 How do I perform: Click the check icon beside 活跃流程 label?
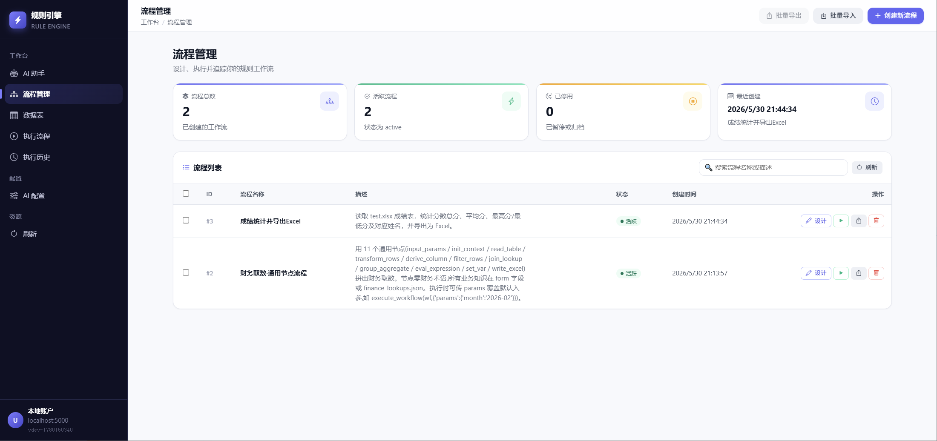tap(367, 96)
